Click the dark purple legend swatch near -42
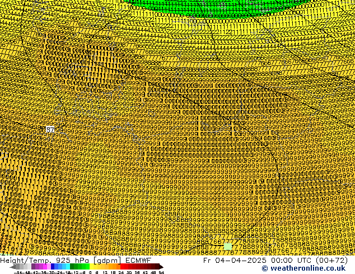Image resolution: width=355 pixels, height=274 pixels. pos(33,266)
